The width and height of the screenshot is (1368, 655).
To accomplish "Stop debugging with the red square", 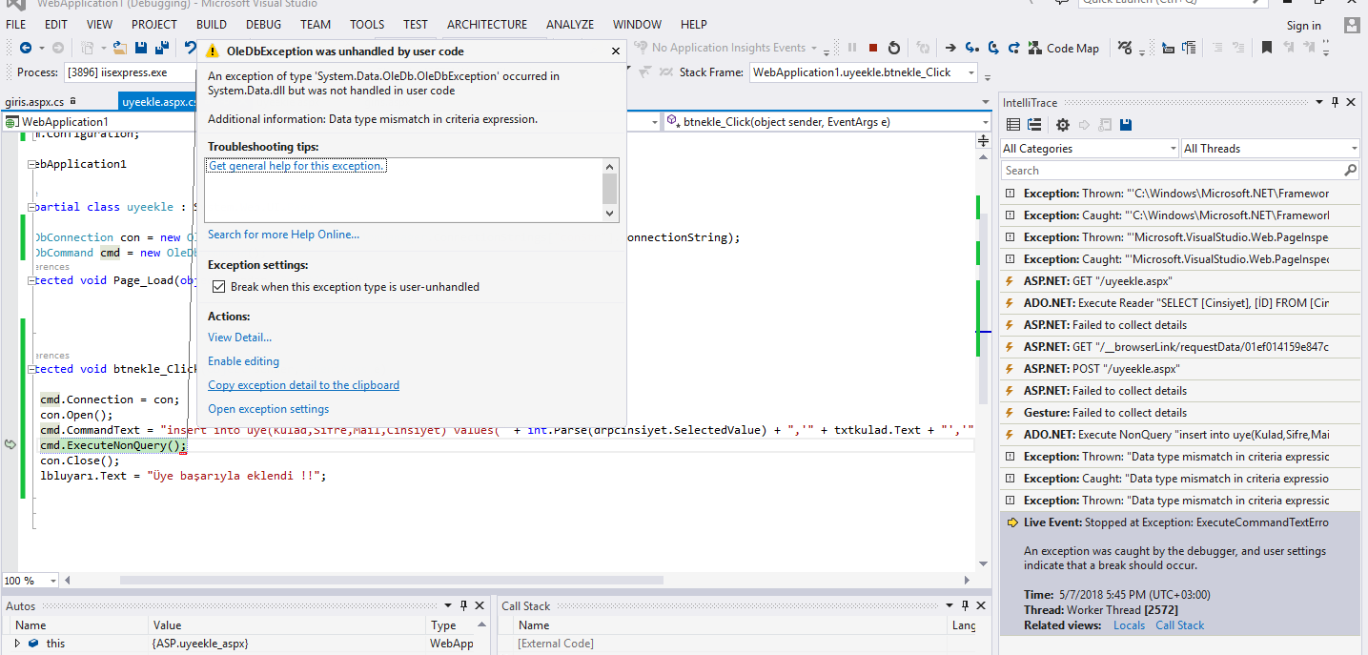I will click(x=872, y=48).
